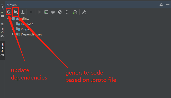Download sources and documentation

23,12
